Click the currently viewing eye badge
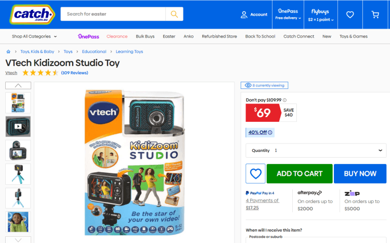 coord(264,85)
